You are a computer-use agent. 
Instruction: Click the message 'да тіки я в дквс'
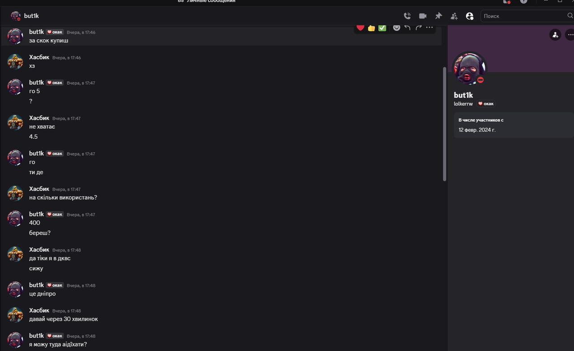pos(50,258)
